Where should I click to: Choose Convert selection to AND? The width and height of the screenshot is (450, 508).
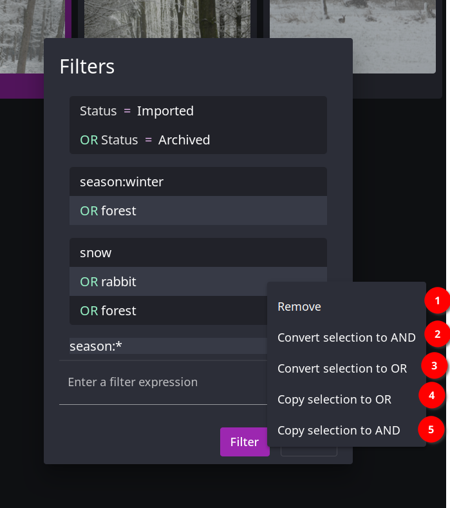(x=346, y=338)
